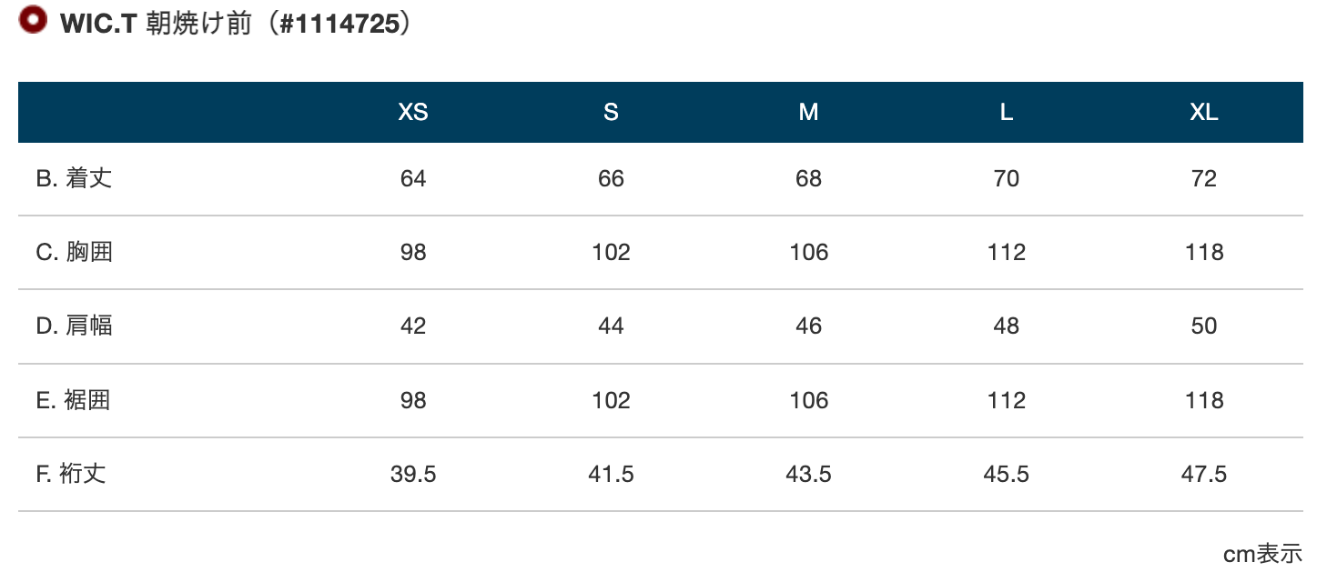Click the XS 着丈 value 64
Viewport: 1327px width, 582px height.
[413, 178]
